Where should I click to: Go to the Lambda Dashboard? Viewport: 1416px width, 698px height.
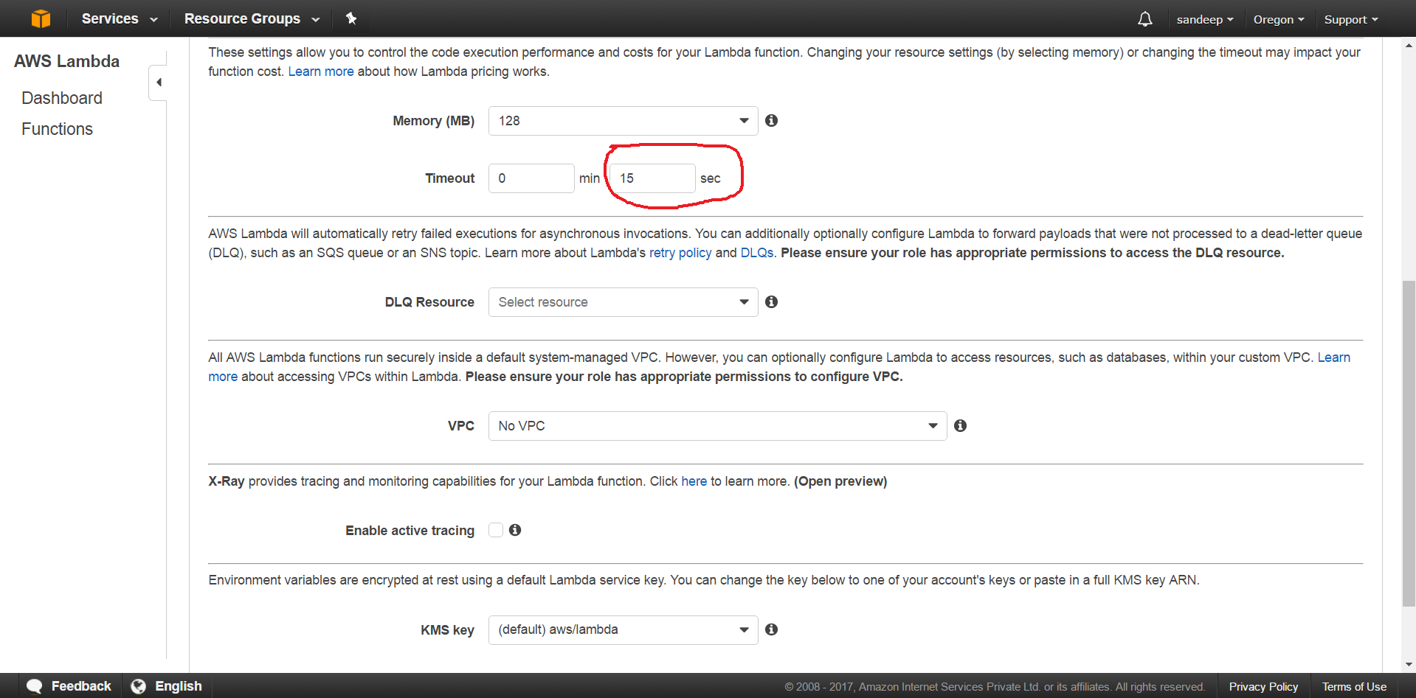click(62, 98)
